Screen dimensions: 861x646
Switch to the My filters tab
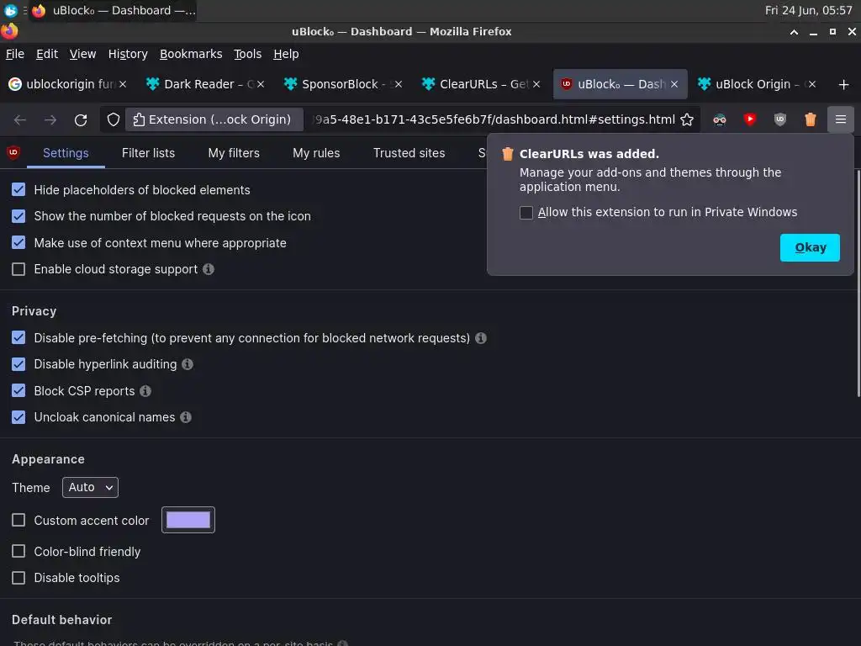click(x=234, y=153)
